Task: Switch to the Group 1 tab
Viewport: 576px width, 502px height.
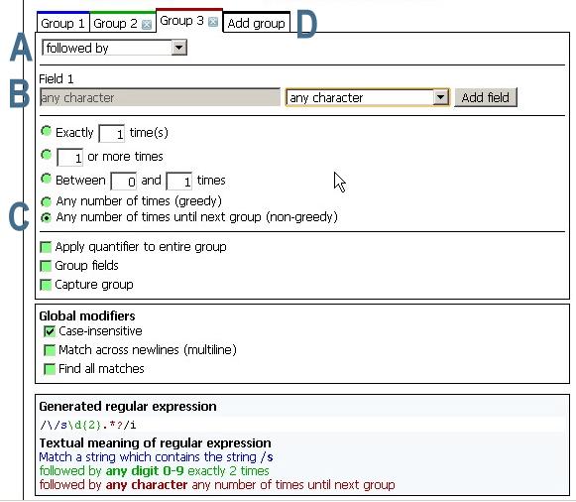Action: pos(62,24)
